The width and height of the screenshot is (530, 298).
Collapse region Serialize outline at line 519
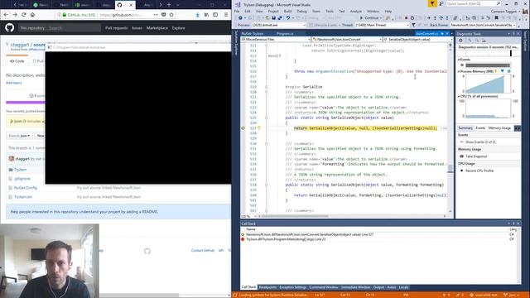pyautogui.click(x=267, y=87)
